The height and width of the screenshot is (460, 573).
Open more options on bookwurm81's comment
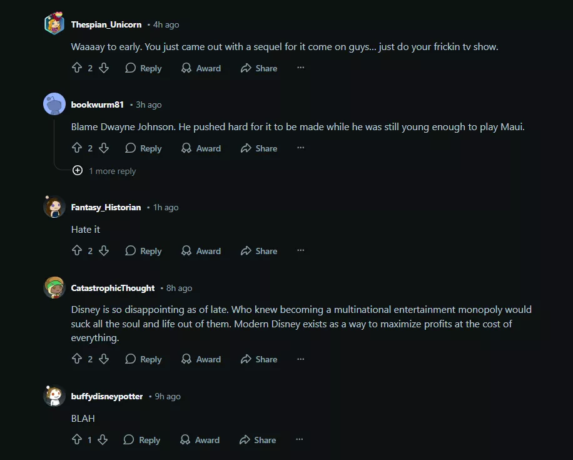pyautogui.click(x=300, y=148)
